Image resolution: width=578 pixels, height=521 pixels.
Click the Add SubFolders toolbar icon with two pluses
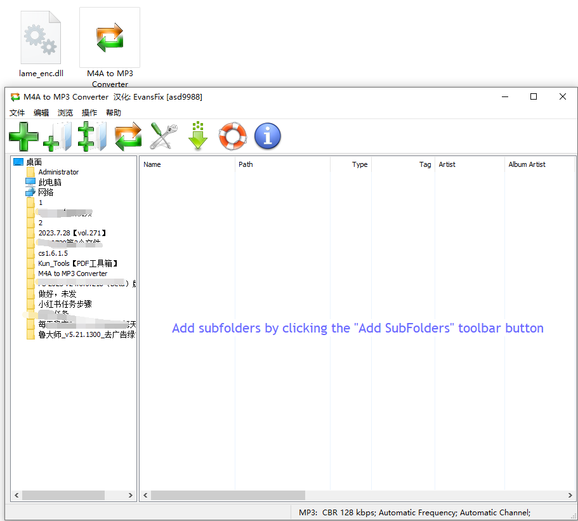[x=92, y=136]
